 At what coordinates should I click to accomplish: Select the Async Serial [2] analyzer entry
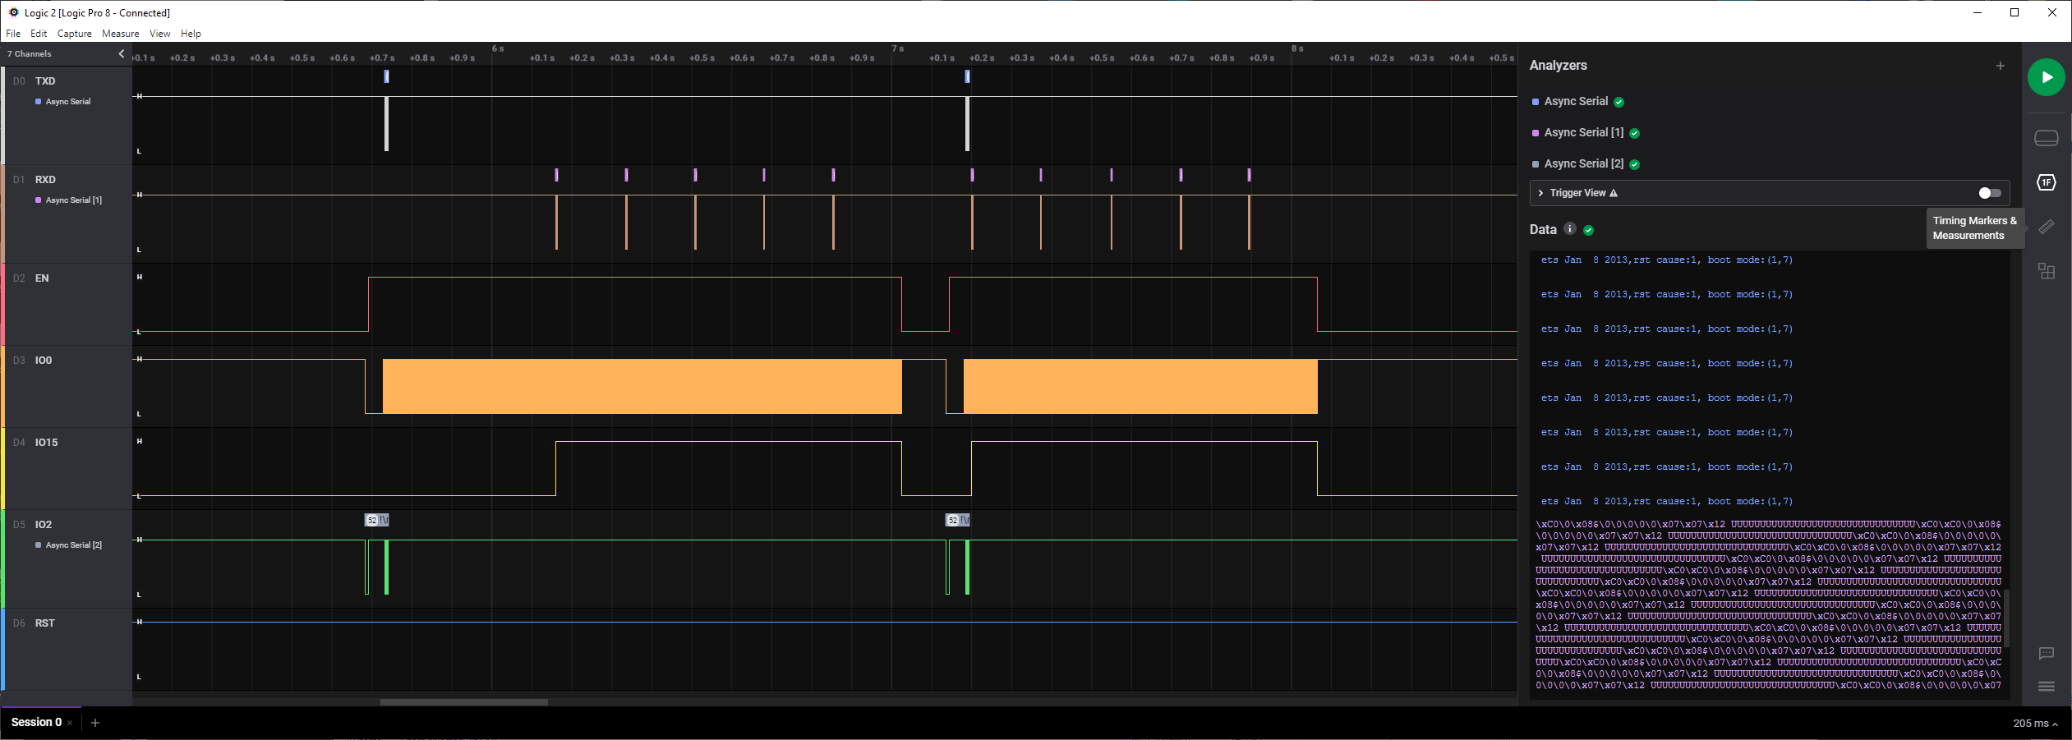coord(1583,163)
